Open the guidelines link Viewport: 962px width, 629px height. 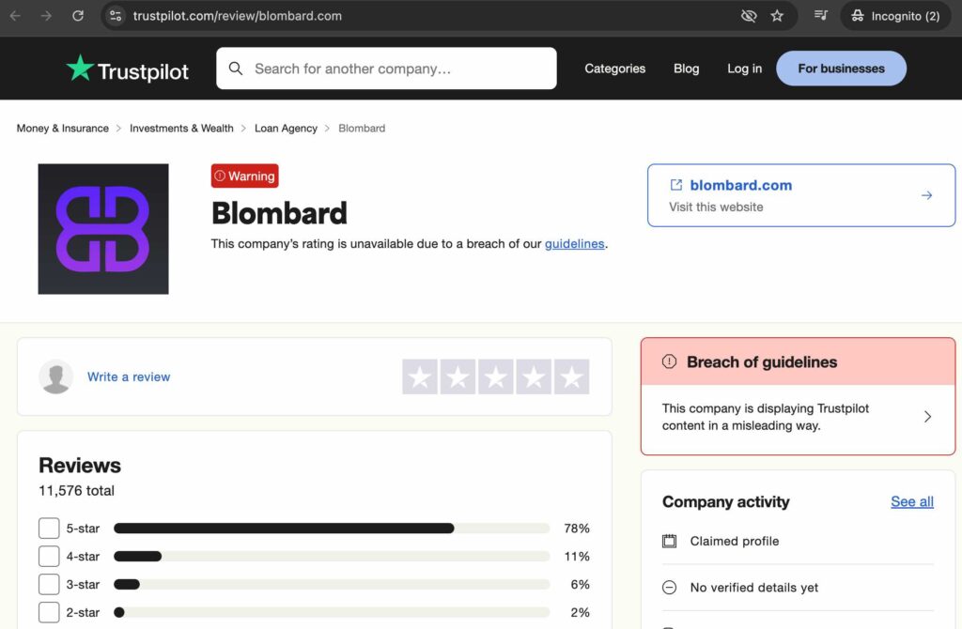tap(575, 243)
